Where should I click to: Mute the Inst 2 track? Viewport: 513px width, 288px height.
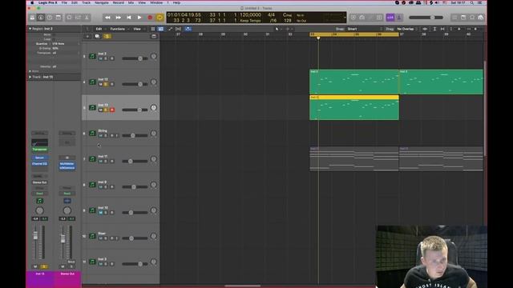(x=100, y=58)
